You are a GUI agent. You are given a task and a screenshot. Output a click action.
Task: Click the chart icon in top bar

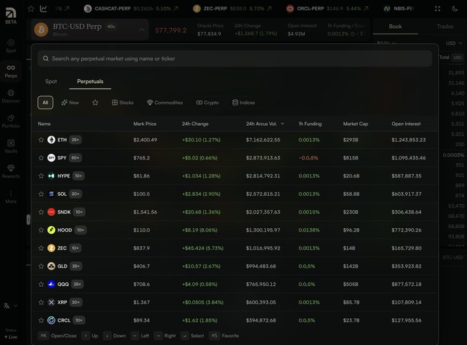[x=43, y=9]
